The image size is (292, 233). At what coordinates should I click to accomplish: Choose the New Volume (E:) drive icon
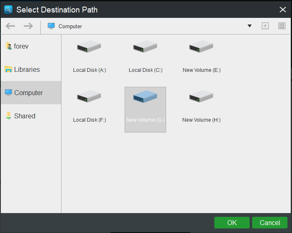201,47
